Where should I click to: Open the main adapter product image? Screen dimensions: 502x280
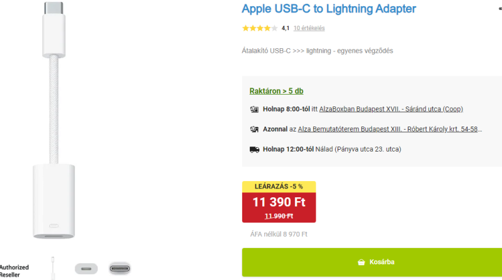pyautogui.click(x=54, y=120)
